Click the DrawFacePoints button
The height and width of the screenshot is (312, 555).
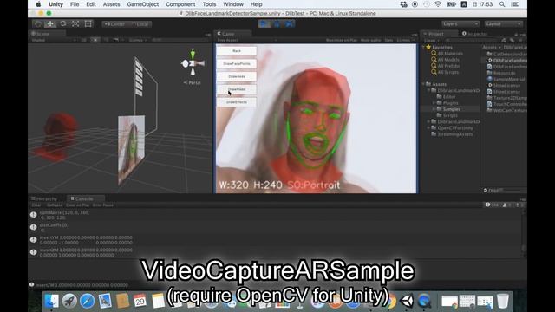237,63
